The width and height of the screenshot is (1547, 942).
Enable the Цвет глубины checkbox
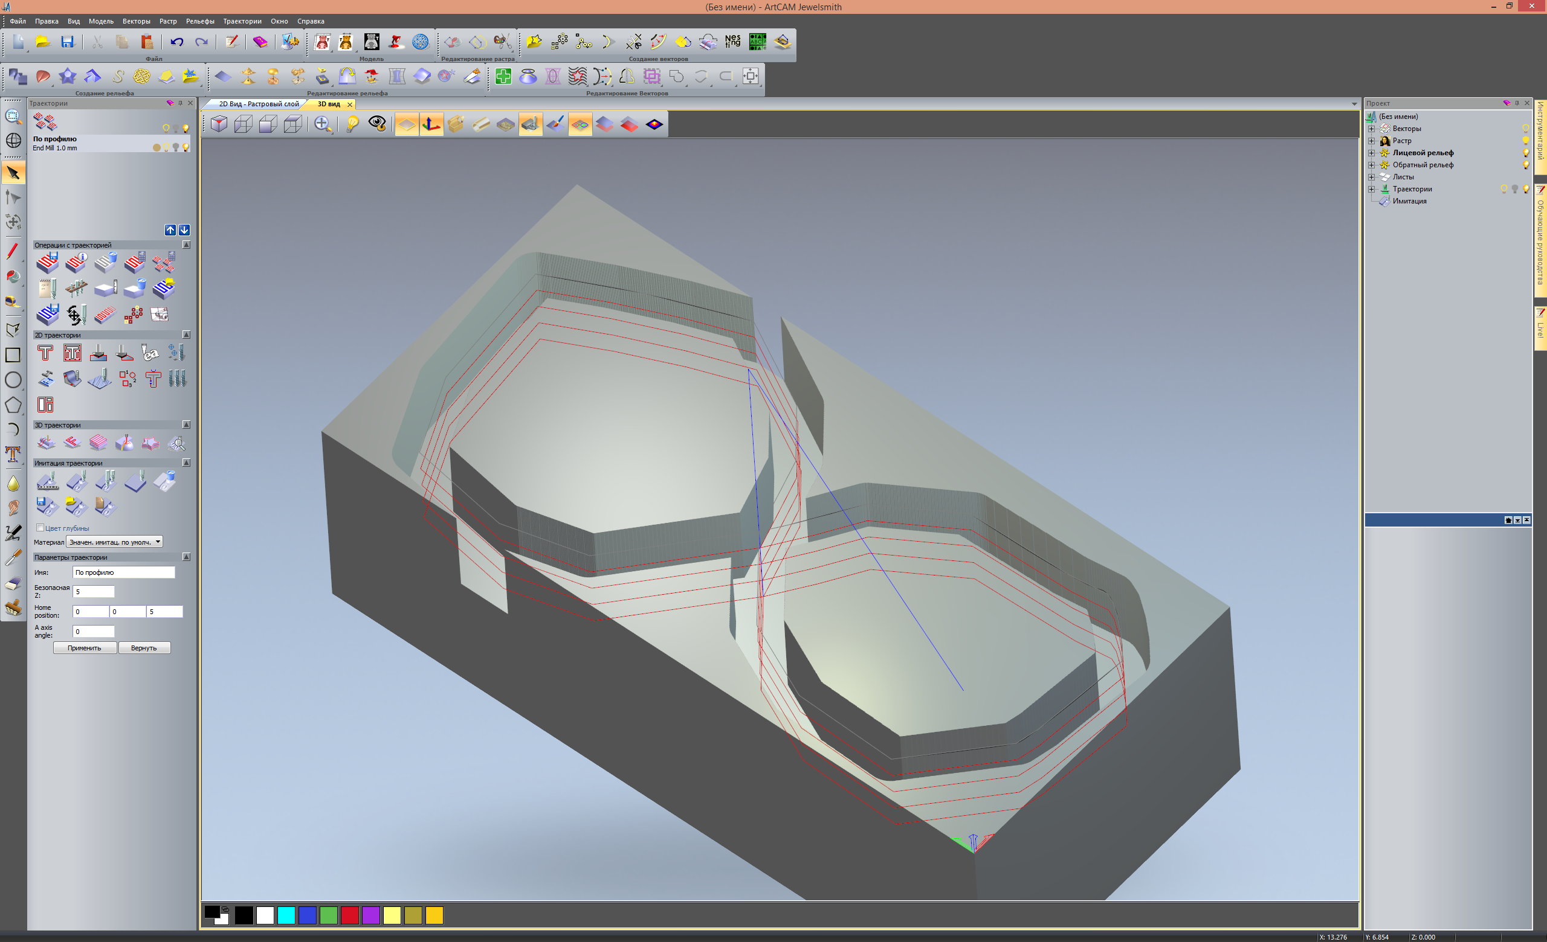coord(40,527)
